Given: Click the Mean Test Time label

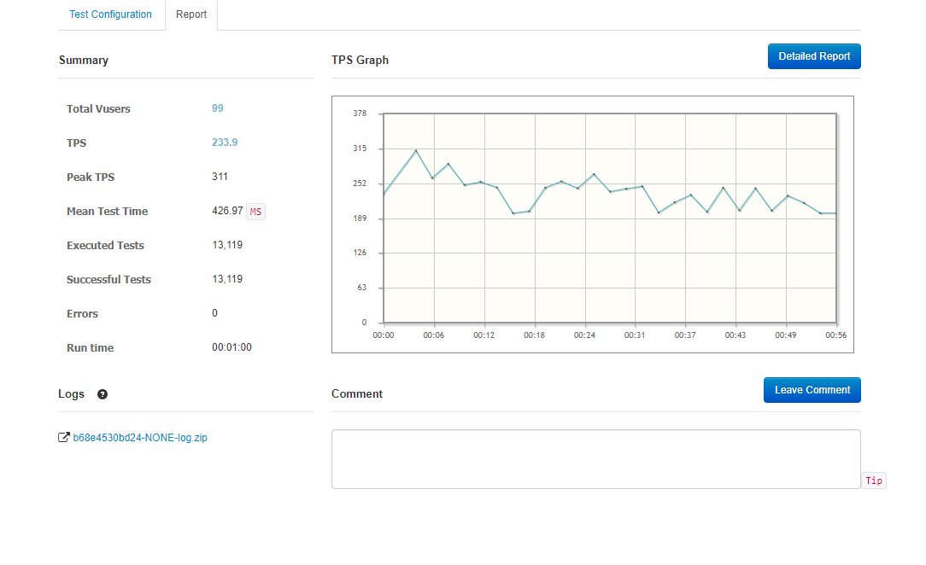Looking at the screenshot, I should (107, 212).
